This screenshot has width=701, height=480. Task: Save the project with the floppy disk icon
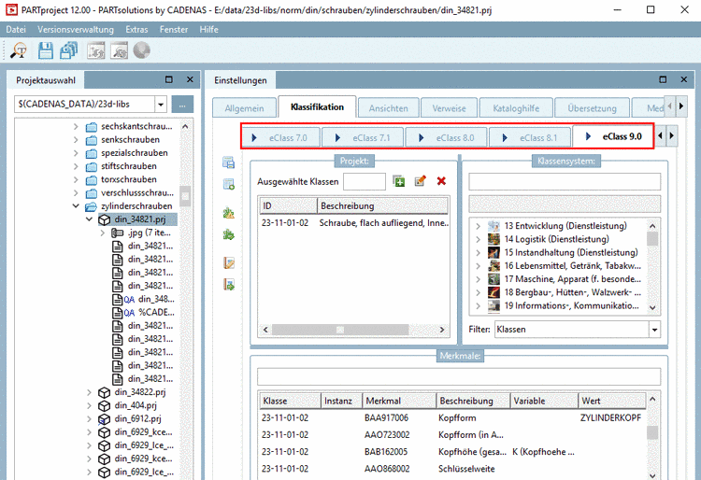click(45, 50)
